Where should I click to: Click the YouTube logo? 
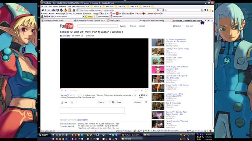[x=67, y=26]
